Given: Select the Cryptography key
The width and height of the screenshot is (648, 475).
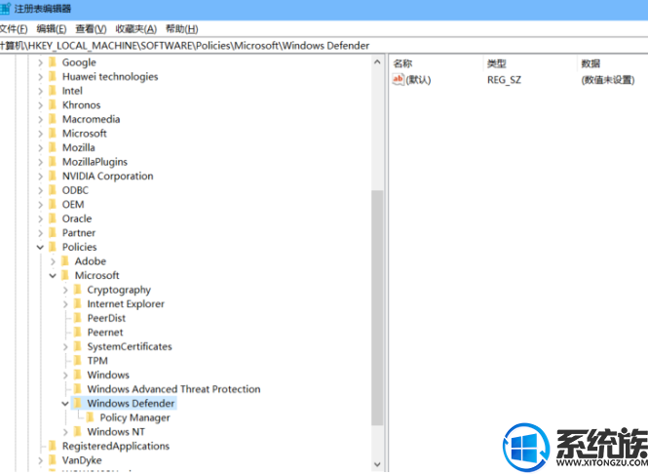Looking at the screenshot, I should tap(119, 290).
